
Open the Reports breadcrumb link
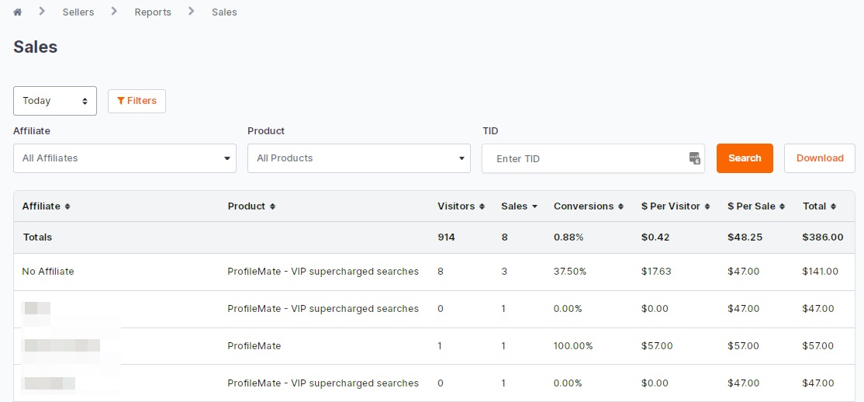pyautogui.click(x=153, y=12)
